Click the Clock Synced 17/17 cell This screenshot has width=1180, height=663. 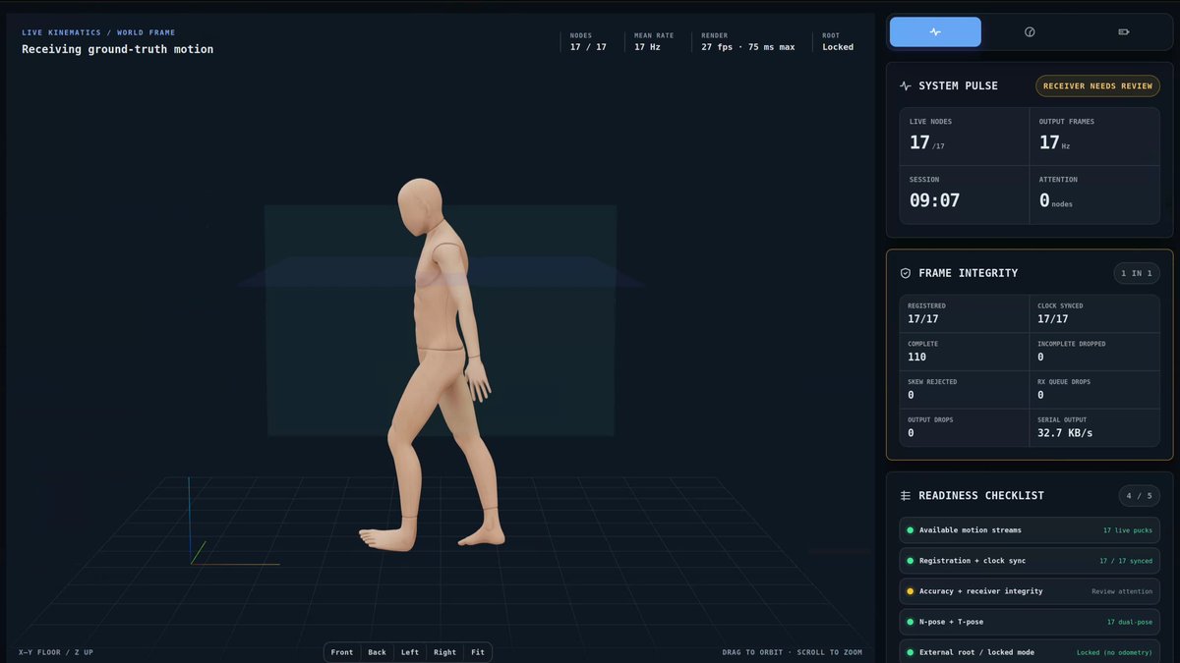[1094, 313]
